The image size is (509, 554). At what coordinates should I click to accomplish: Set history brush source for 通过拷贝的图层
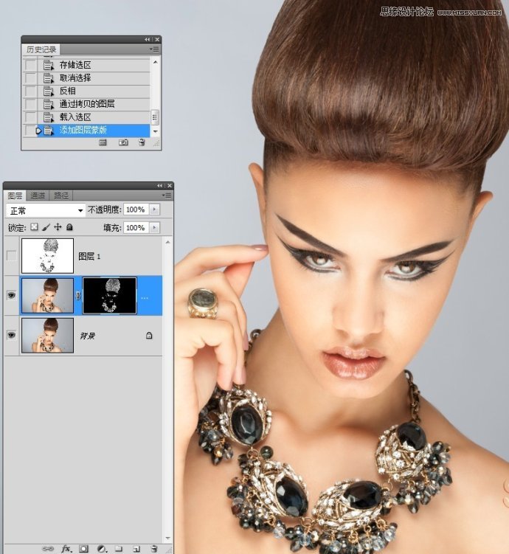click(31, 104)
